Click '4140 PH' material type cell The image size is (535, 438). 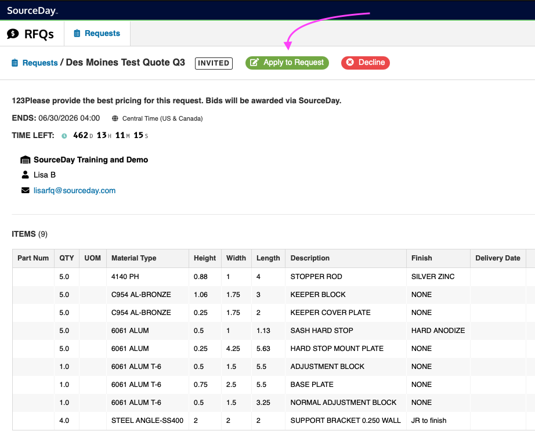tap(147, 277)
